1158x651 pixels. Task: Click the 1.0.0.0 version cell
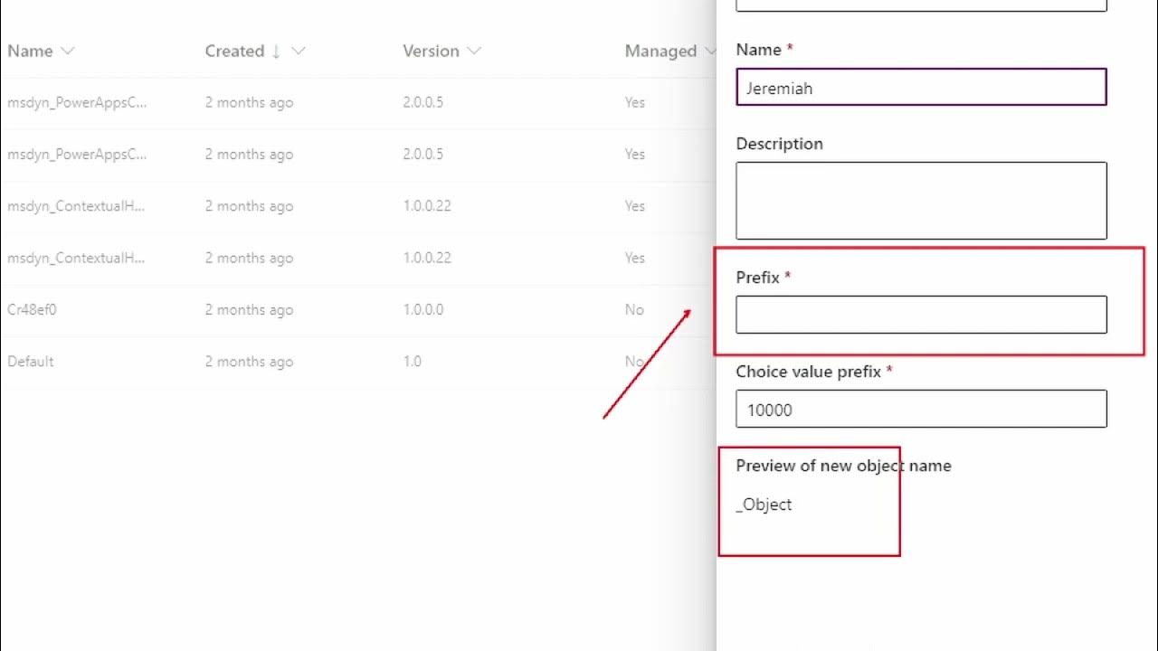(x=422, y=310)
